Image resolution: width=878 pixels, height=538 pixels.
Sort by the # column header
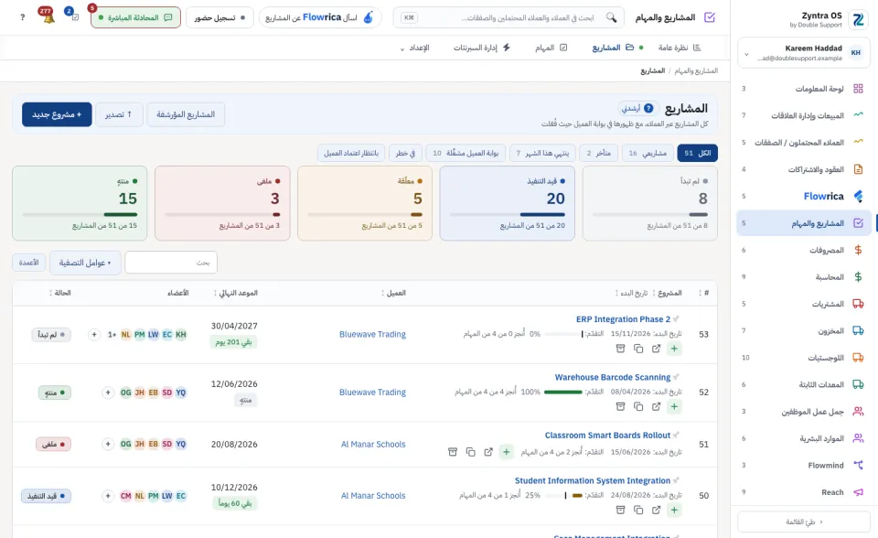coord(704,293)
